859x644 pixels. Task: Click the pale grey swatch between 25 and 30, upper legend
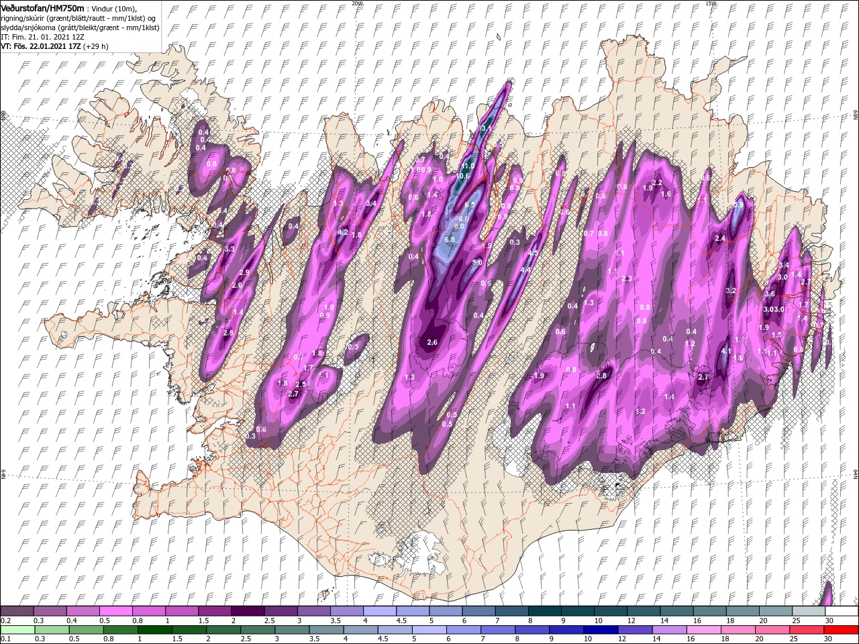pos(809,611)
